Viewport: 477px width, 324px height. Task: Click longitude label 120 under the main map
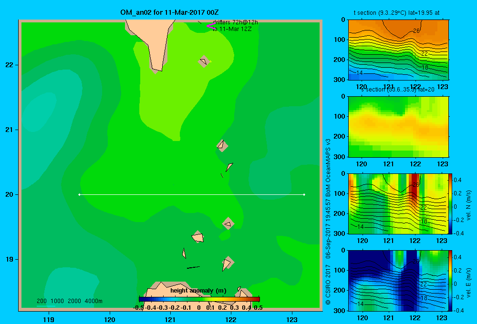coord(110,319)
